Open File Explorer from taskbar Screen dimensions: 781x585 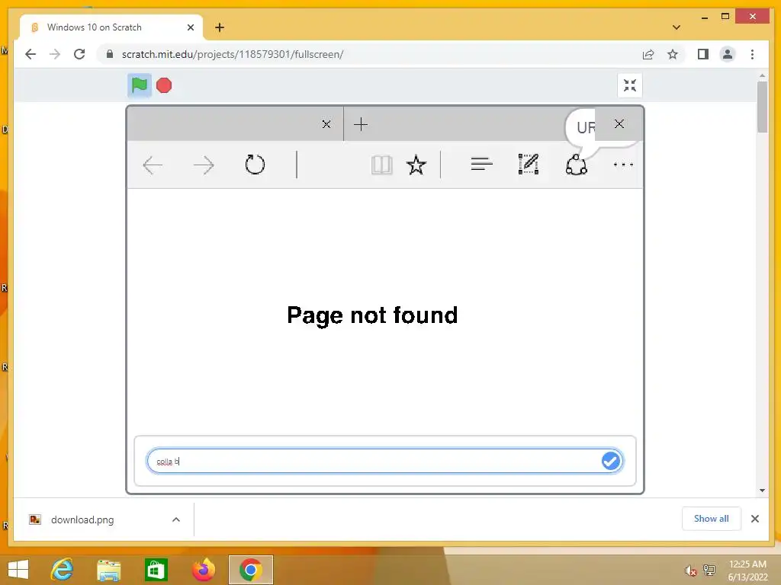108,570
